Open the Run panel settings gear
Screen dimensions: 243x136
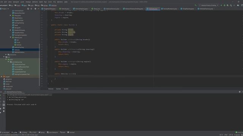point(240,92)
